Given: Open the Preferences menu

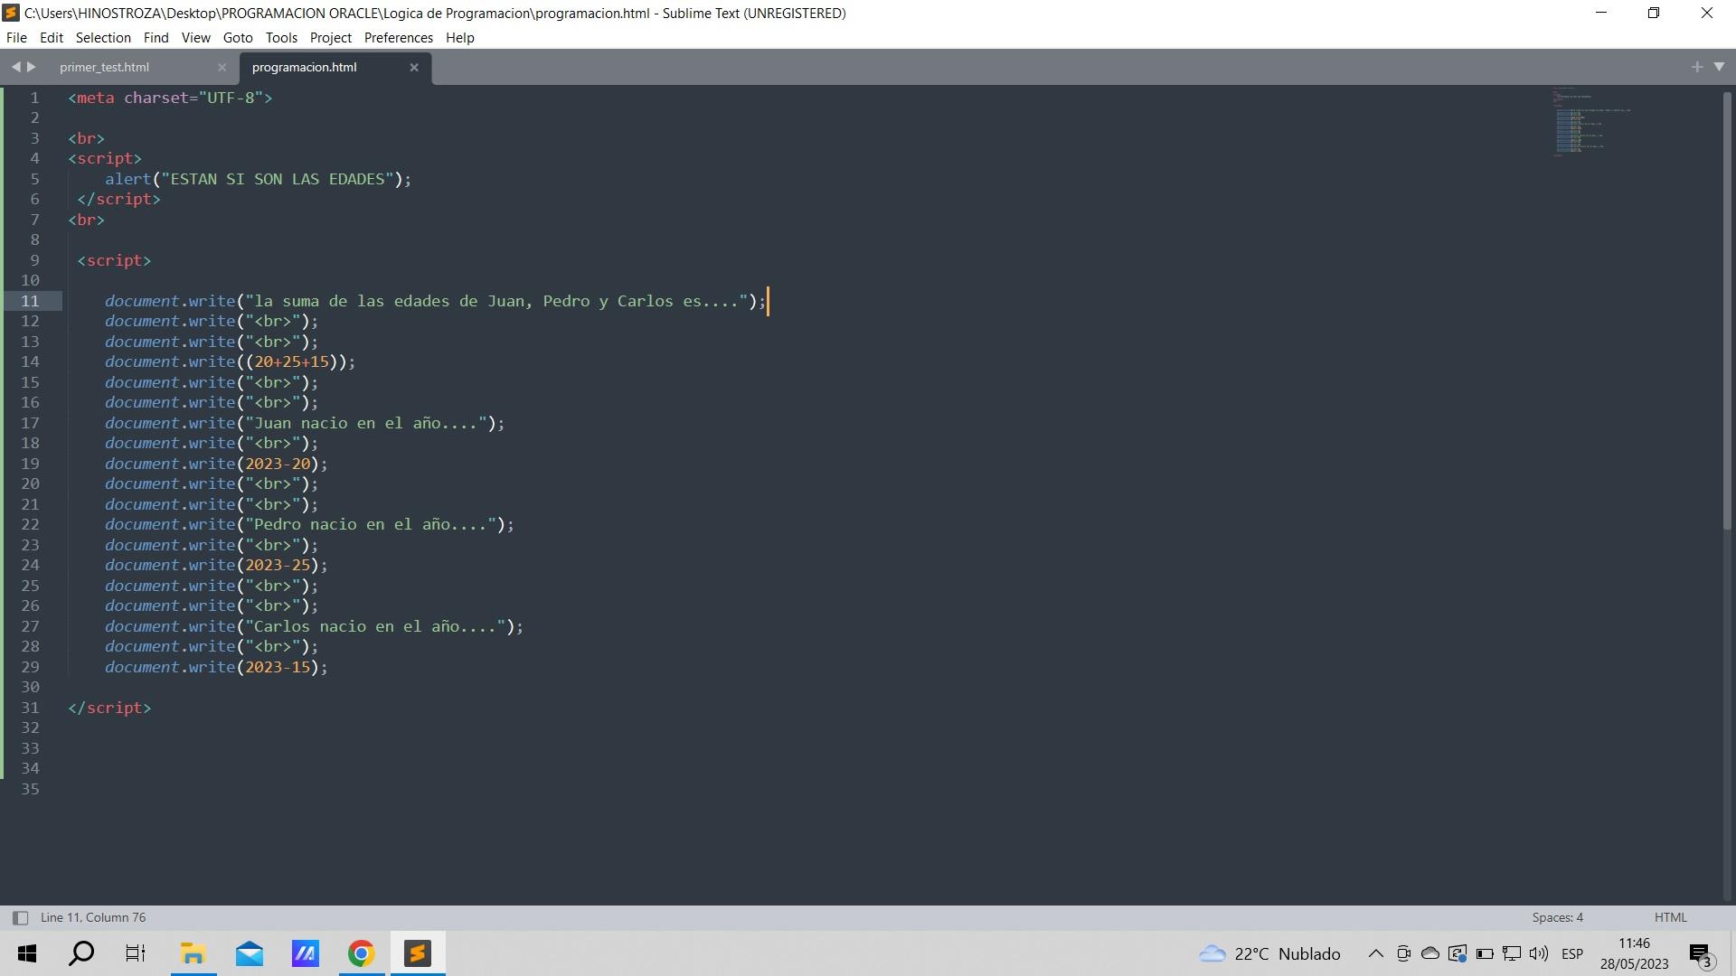Looking at the screenshot, I should coord(399,38).
